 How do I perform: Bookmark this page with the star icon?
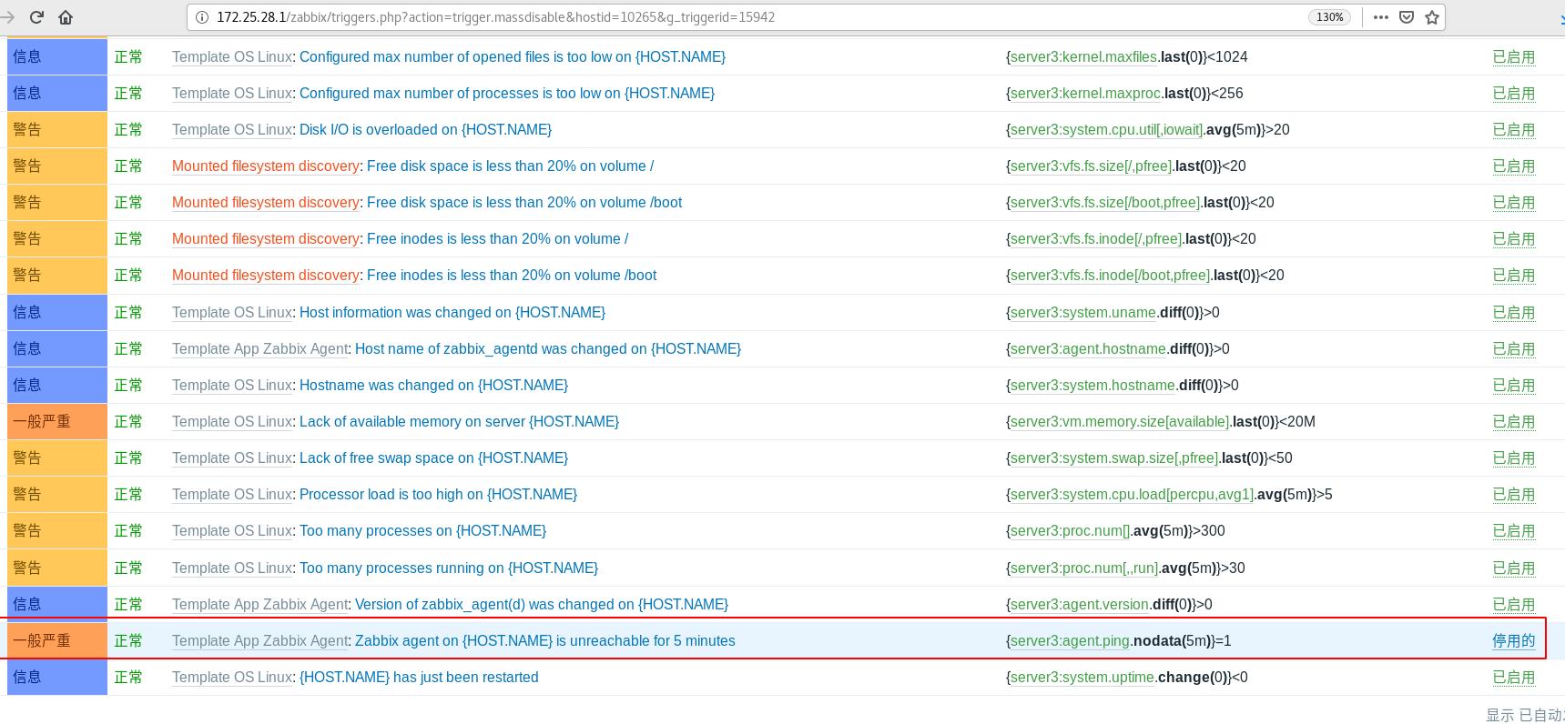click(1432, 16)
